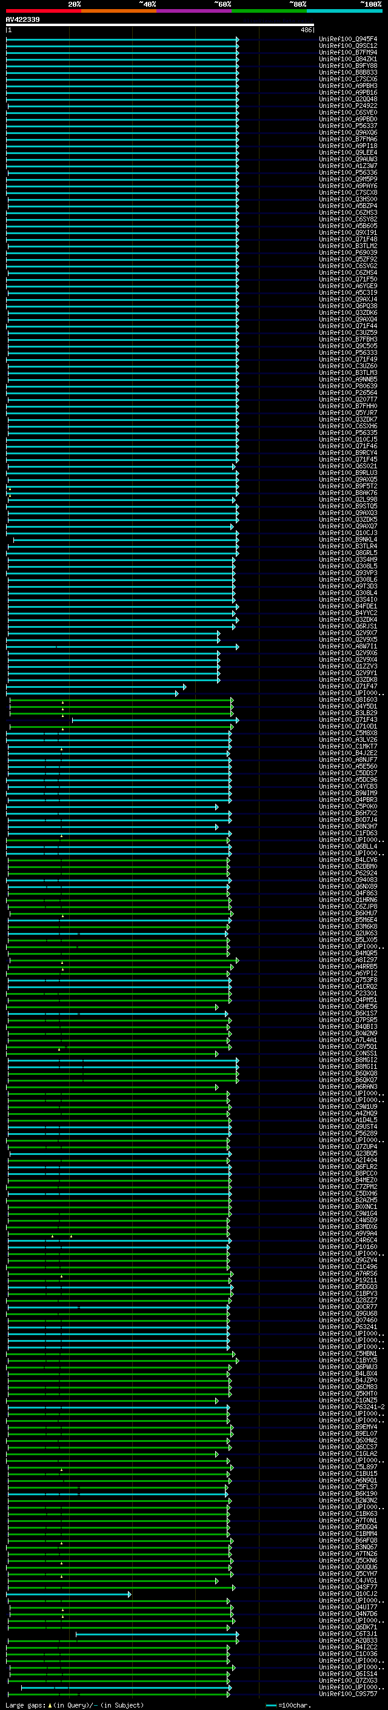This screenshot has height=1710, width=388.
Task: Select the UniRef100_Q6PQ38 label
Action: (348, 306)
